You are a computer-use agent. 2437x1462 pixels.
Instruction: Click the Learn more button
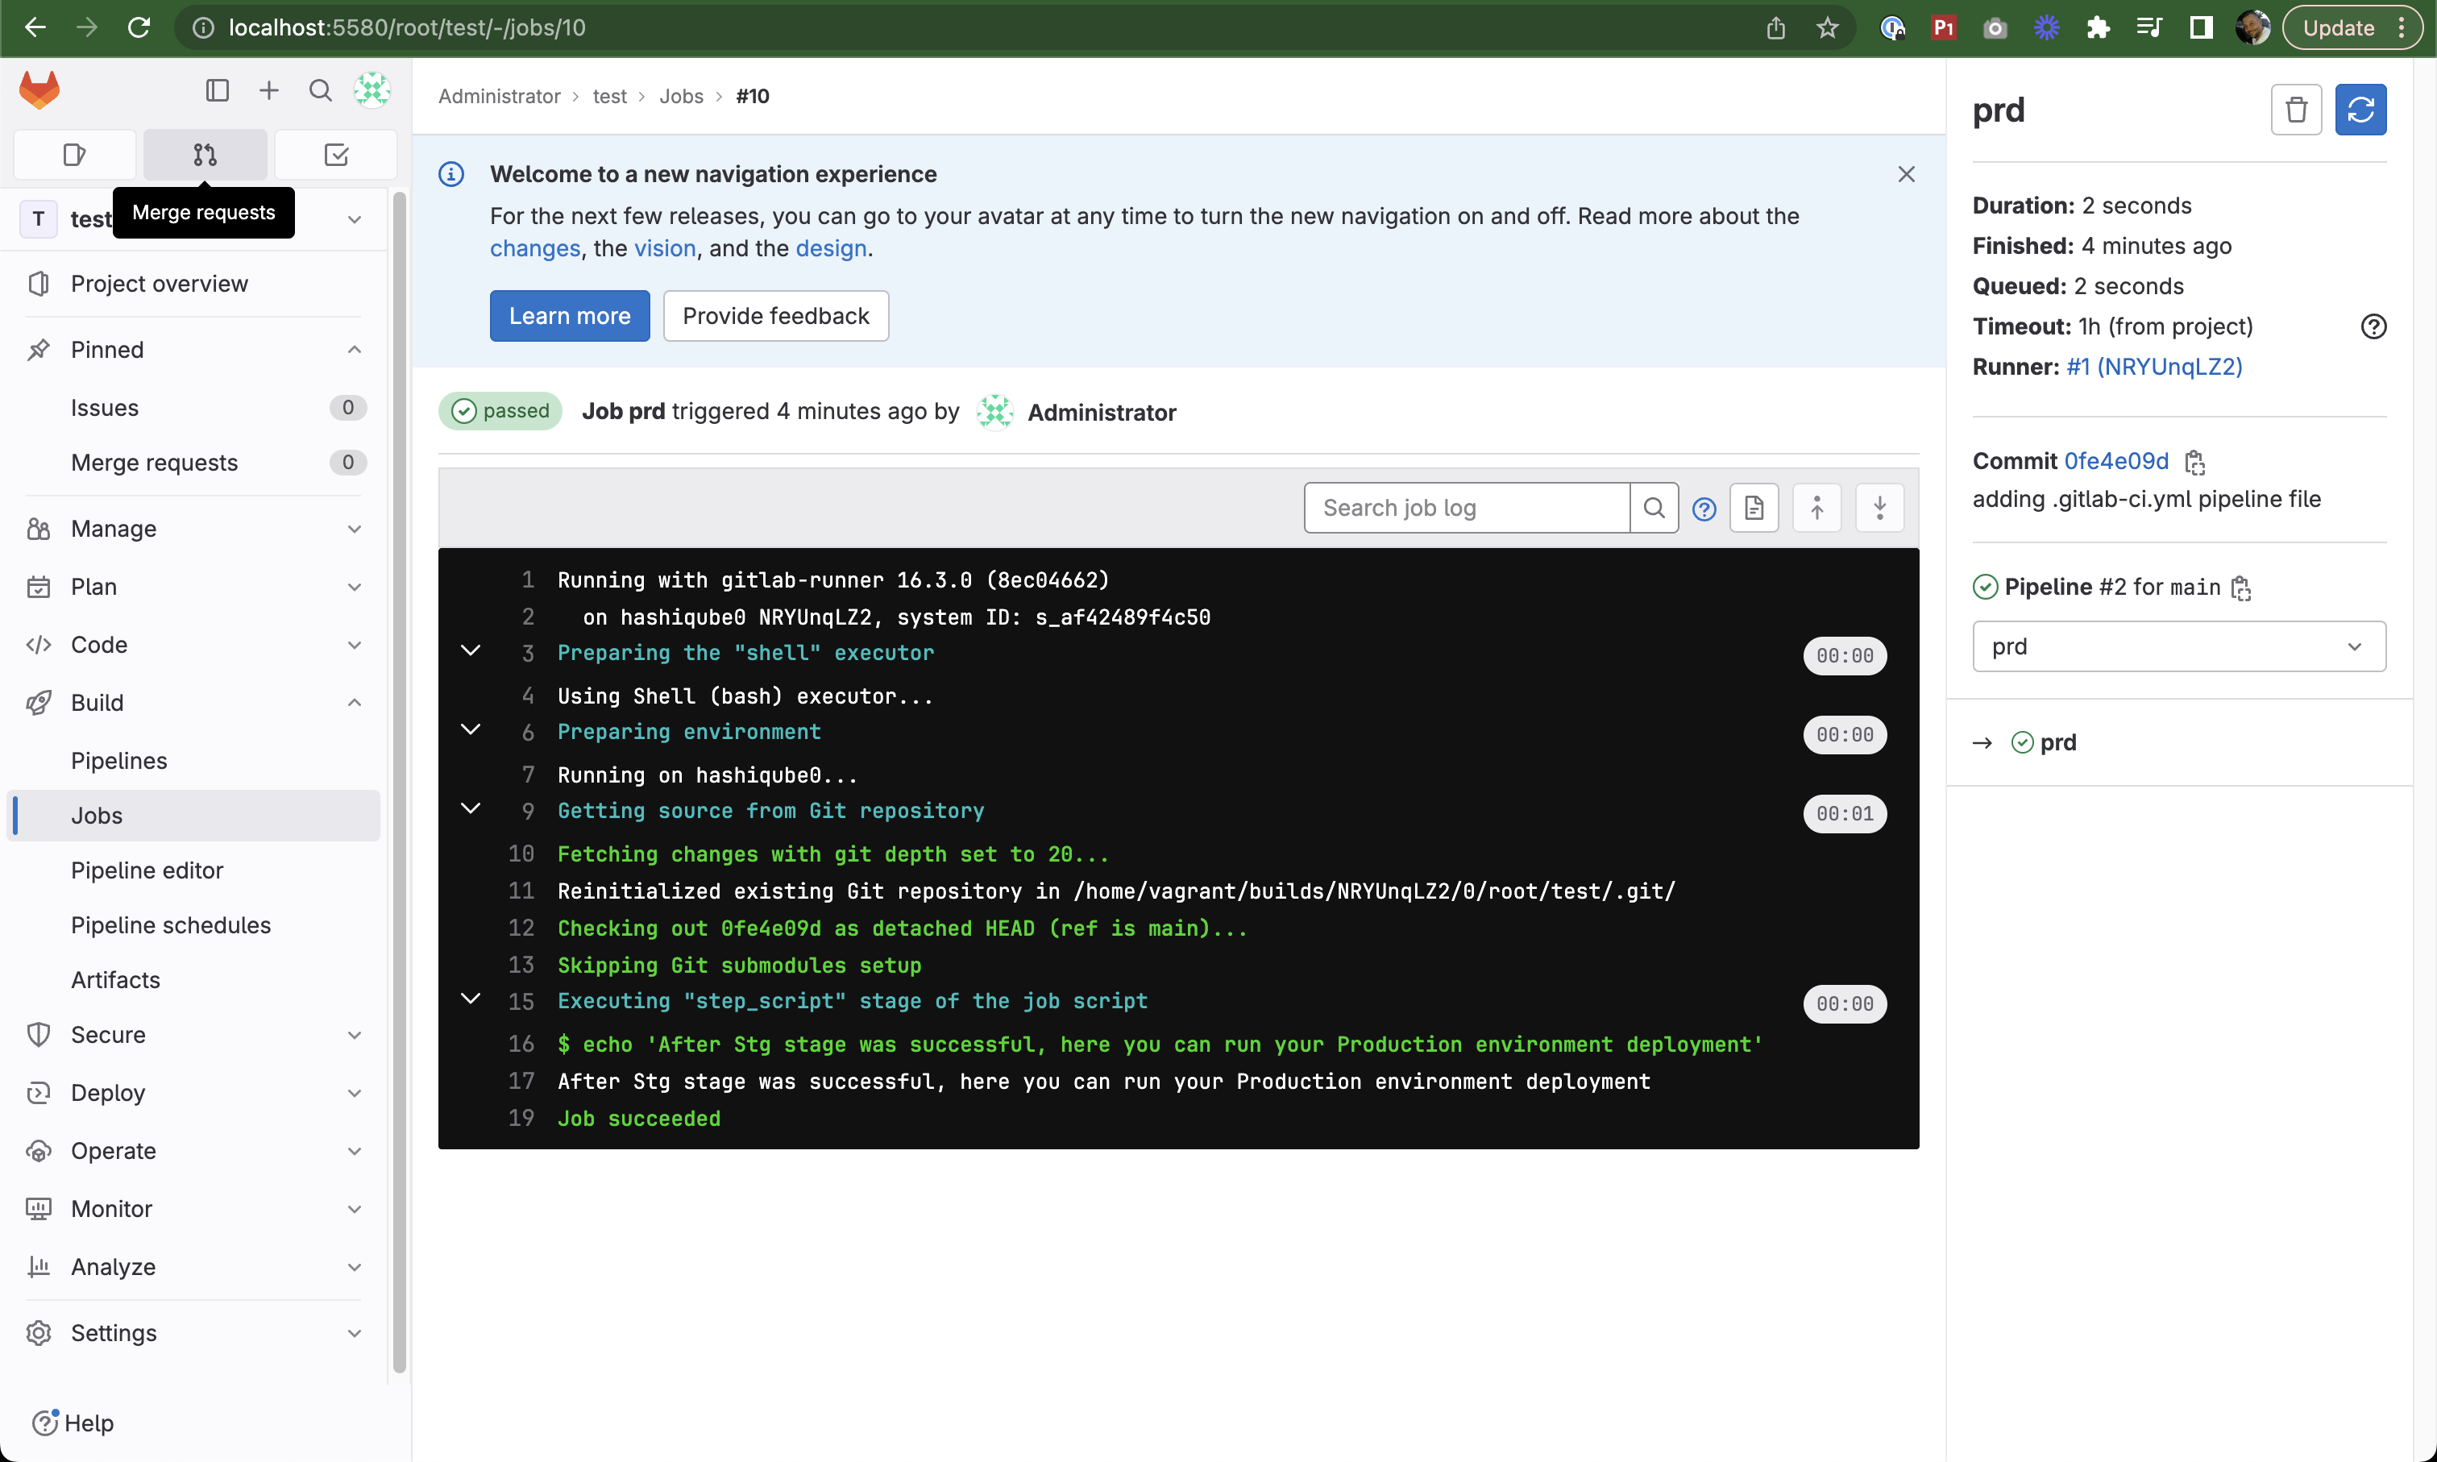(569, 315)
